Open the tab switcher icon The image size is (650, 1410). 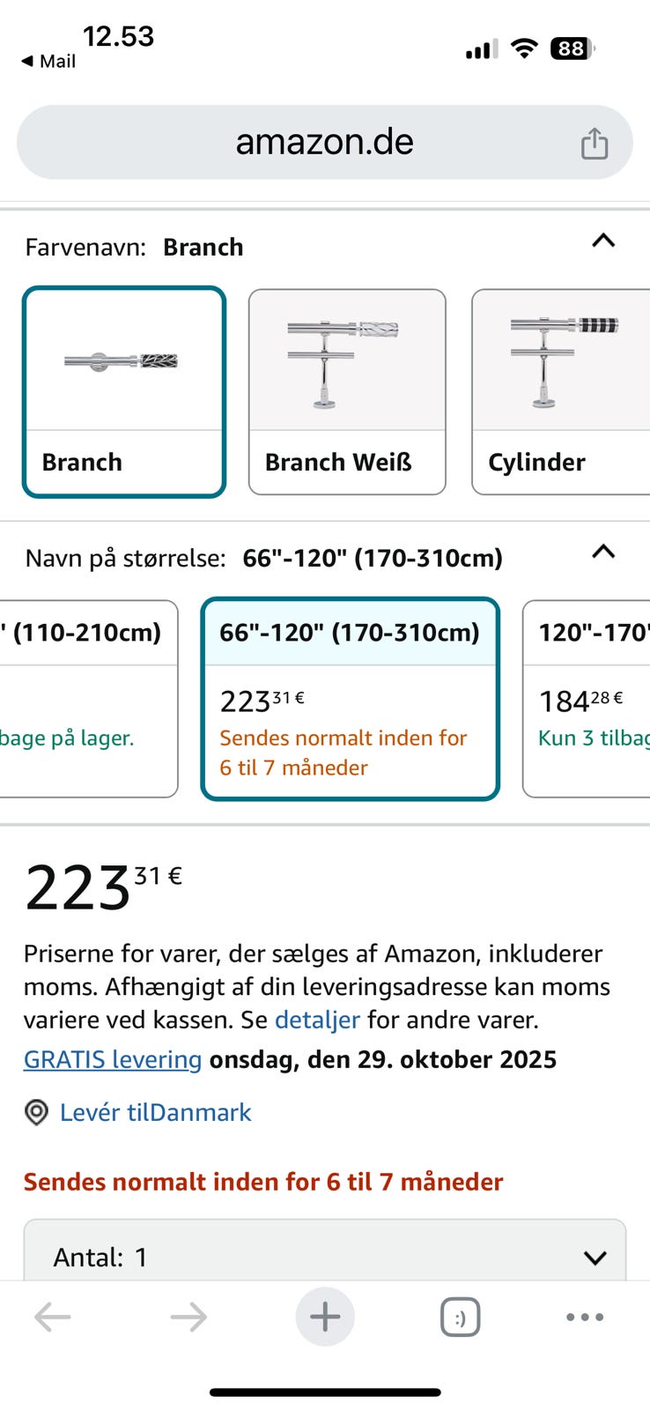[x=460, y=1317]
